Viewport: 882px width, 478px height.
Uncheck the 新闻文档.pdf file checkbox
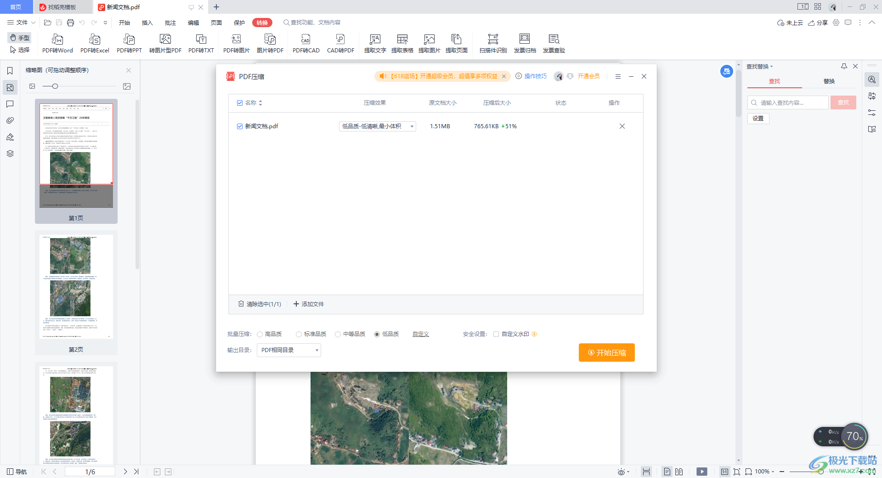click(x=239, y=126)
